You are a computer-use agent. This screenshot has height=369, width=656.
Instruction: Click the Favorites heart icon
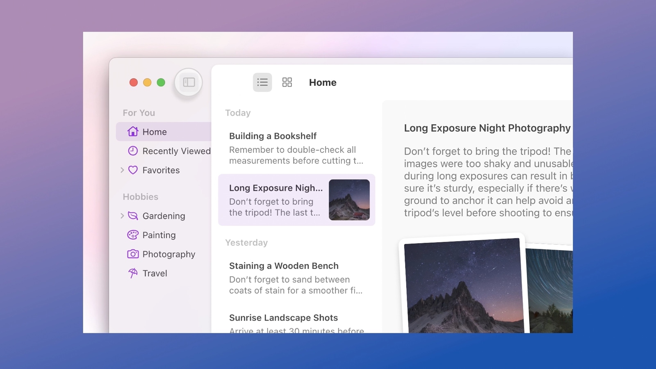coord(133,170)
